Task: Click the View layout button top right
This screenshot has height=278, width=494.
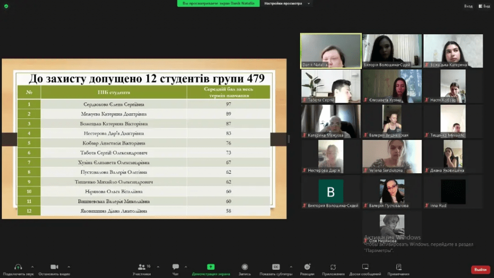Action: 483,6
